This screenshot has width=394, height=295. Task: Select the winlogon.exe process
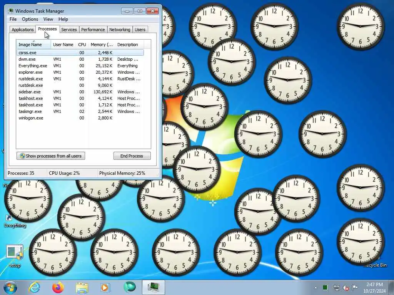pos(80,118)
